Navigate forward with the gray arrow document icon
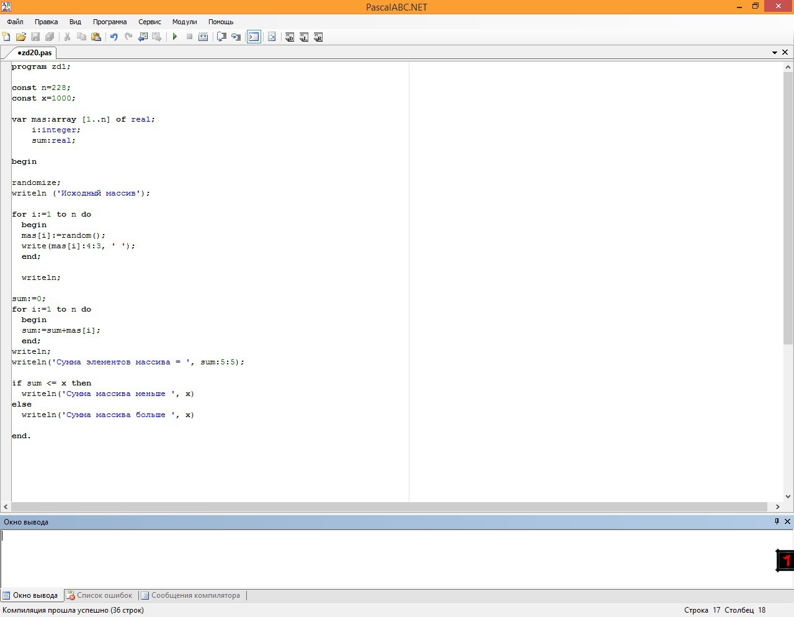The image size is (794, 617). (x=157, y=37)
